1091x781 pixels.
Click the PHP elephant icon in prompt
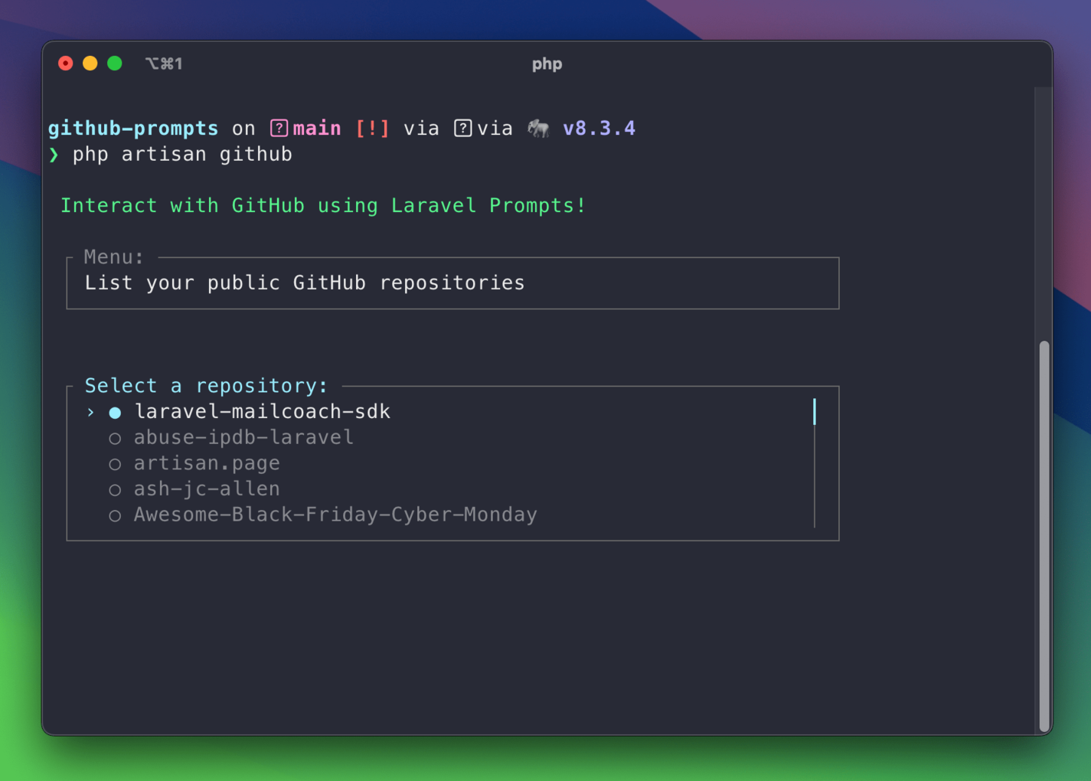[539, 129]
